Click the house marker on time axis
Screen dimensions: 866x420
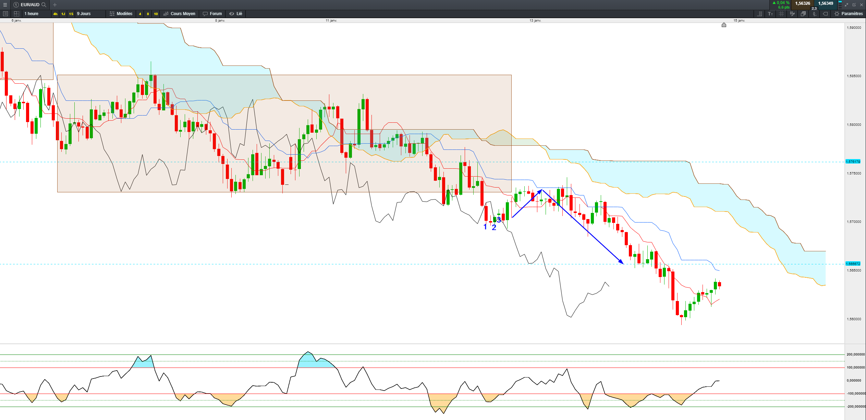point(724,25)
